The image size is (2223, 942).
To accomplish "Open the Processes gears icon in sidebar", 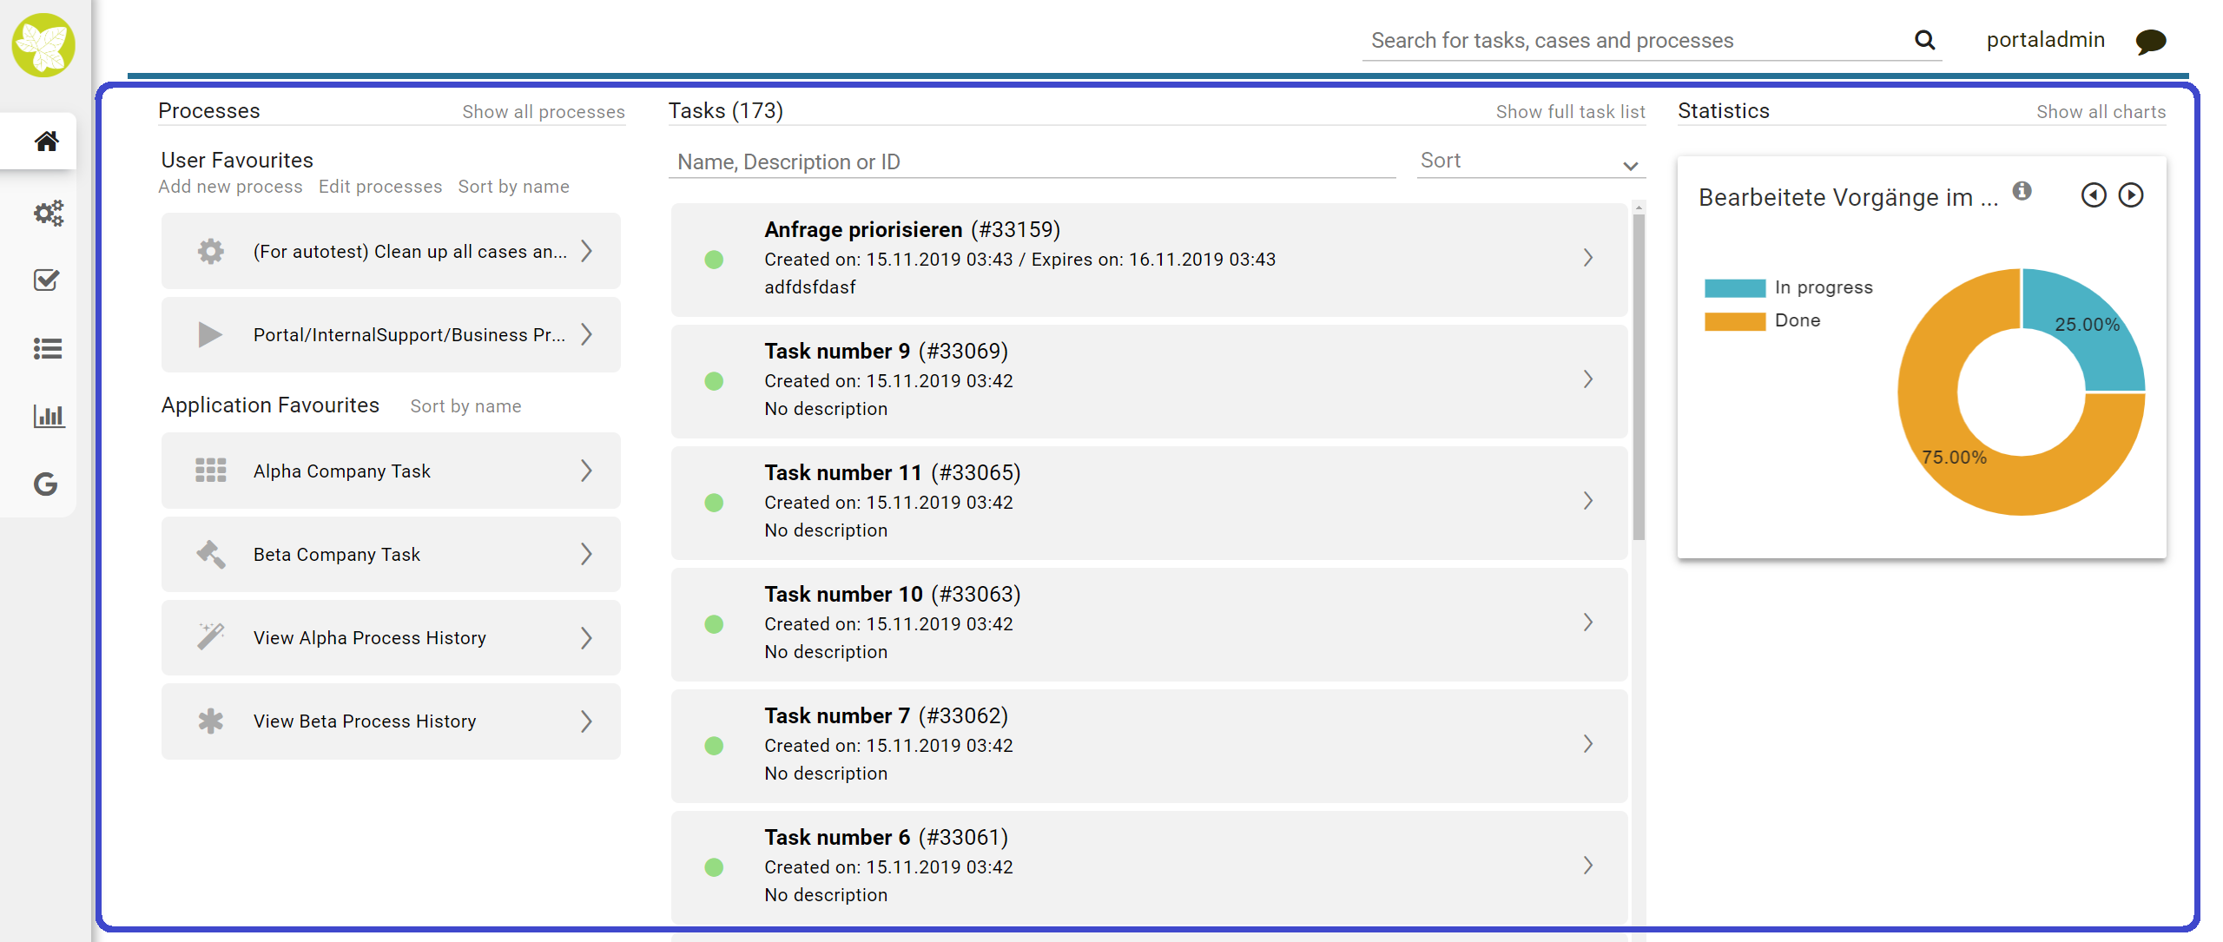I will pyautogui.click(x=48, y=213).
